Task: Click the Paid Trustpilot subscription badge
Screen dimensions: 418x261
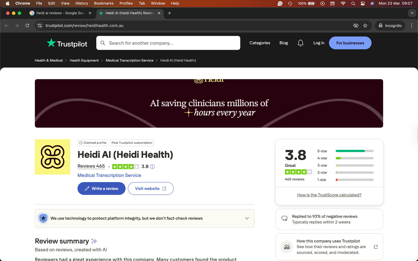Action: (132, 143)
